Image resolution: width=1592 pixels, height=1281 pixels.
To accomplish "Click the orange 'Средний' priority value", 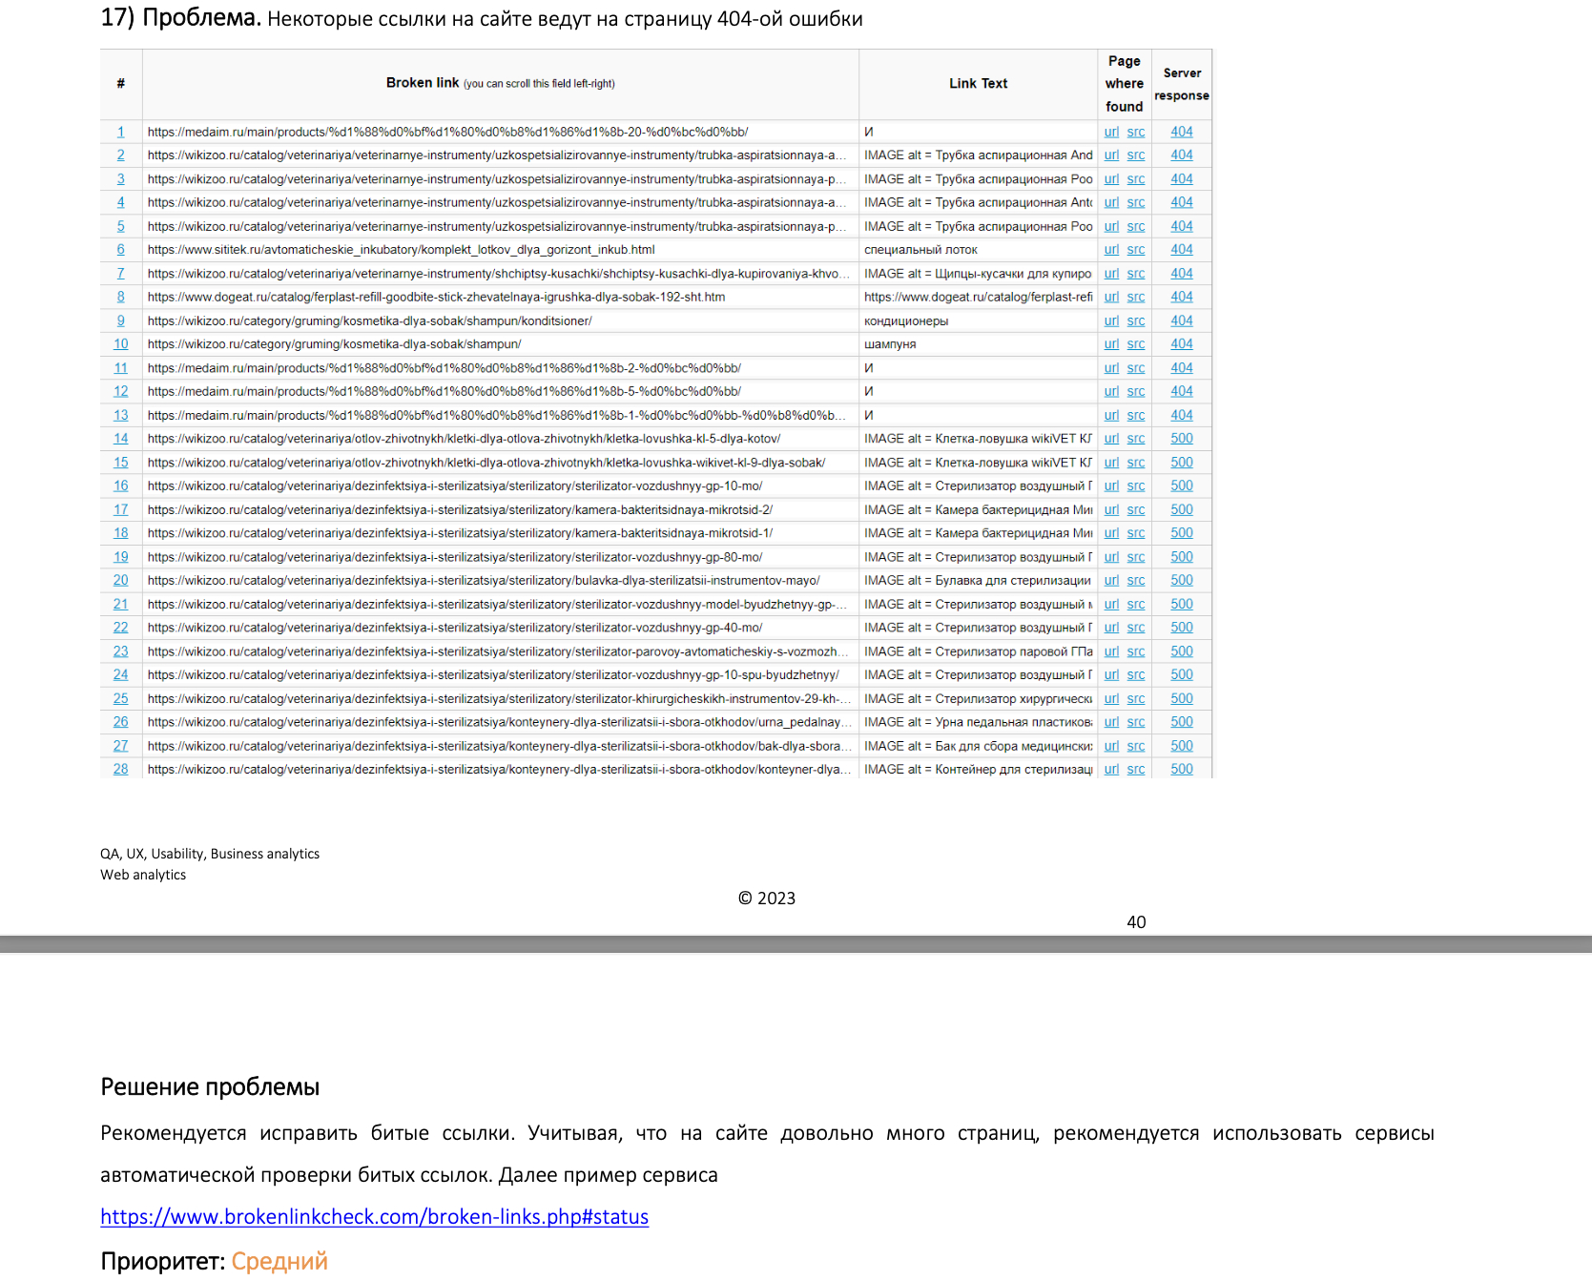I will coord(279,1261).
